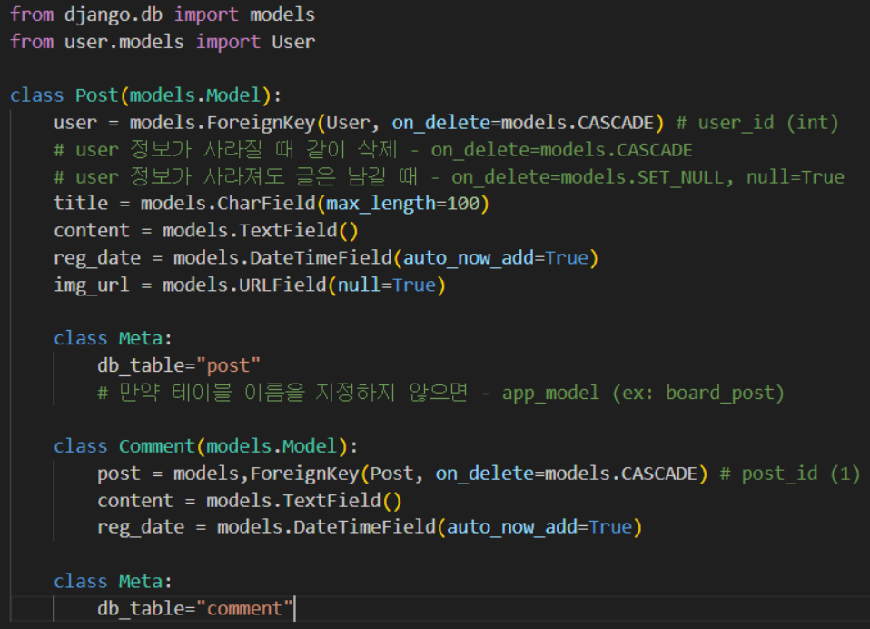
Task: Click "reg_date" on the line above img_url
Action: point(97,257)
